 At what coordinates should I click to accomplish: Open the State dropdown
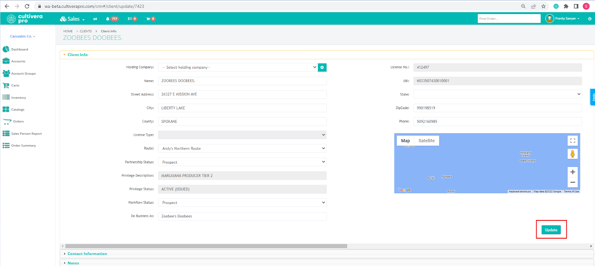coord(498,94)
